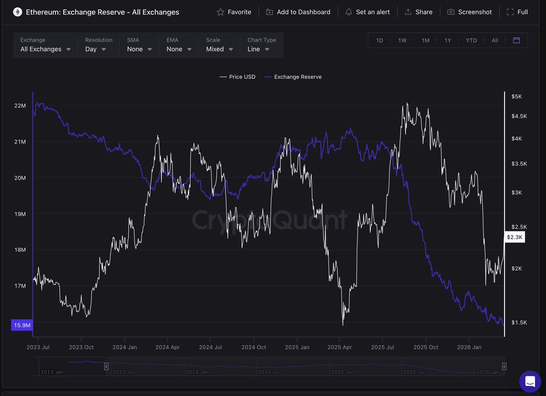Click the 2025 Apr x-axis label
The image size is (546, 396).
point(340,347)
